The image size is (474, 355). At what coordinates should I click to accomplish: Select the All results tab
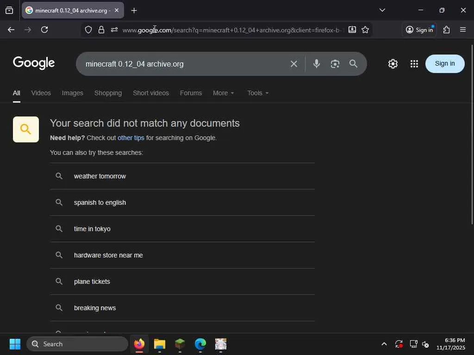tap(17, 93)
